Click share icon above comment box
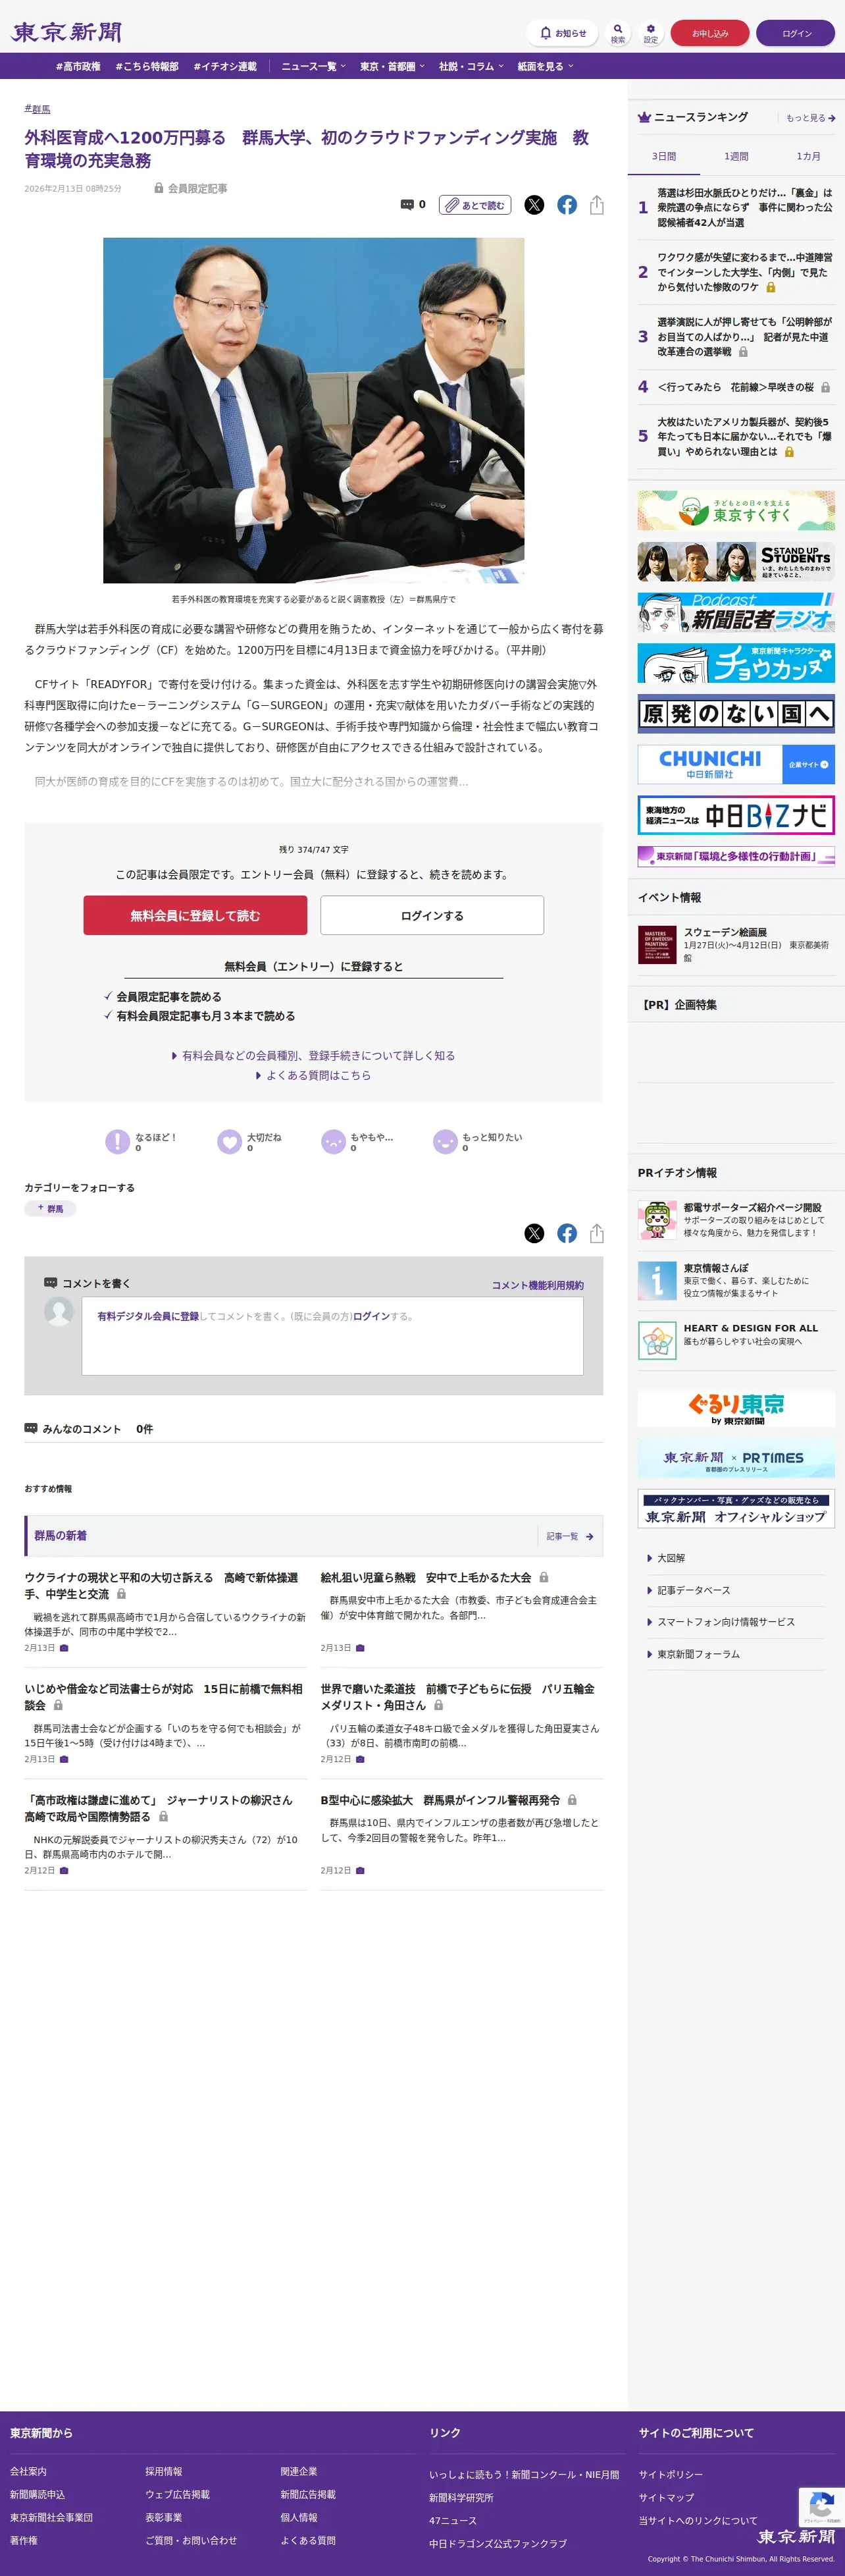Viewport: 845px width, 2576px height. pyautogui.click(x=597, y=1233)
